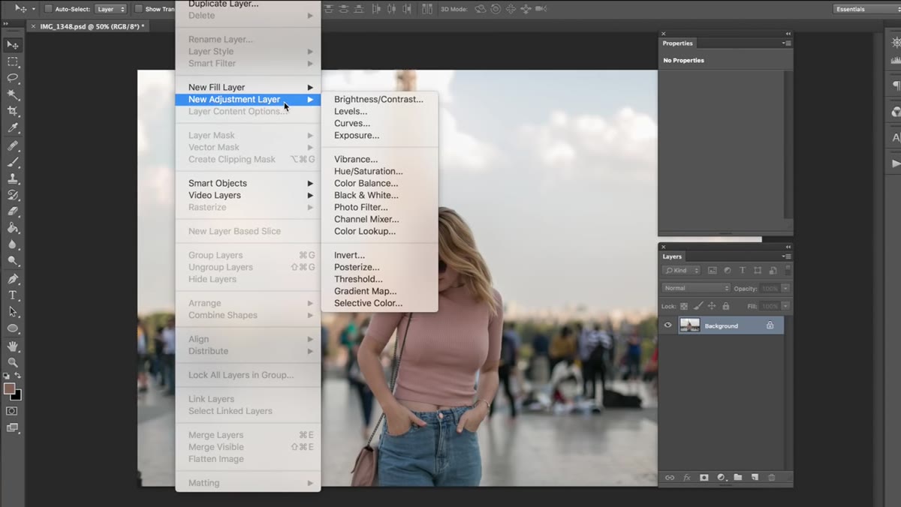901x507 pixels.
Task: Open the New Fill Layer submenu
Action: pos(249,87)
